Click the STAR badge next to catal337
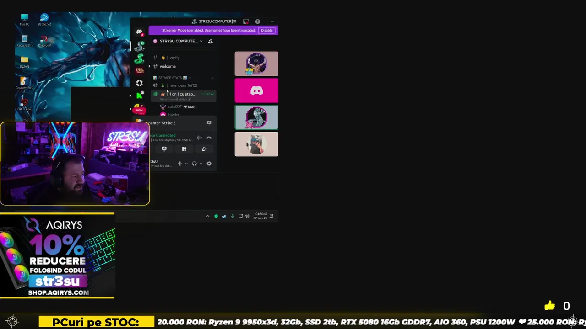The width and height of the screenshot is (586, 329). tap(190, 107)
